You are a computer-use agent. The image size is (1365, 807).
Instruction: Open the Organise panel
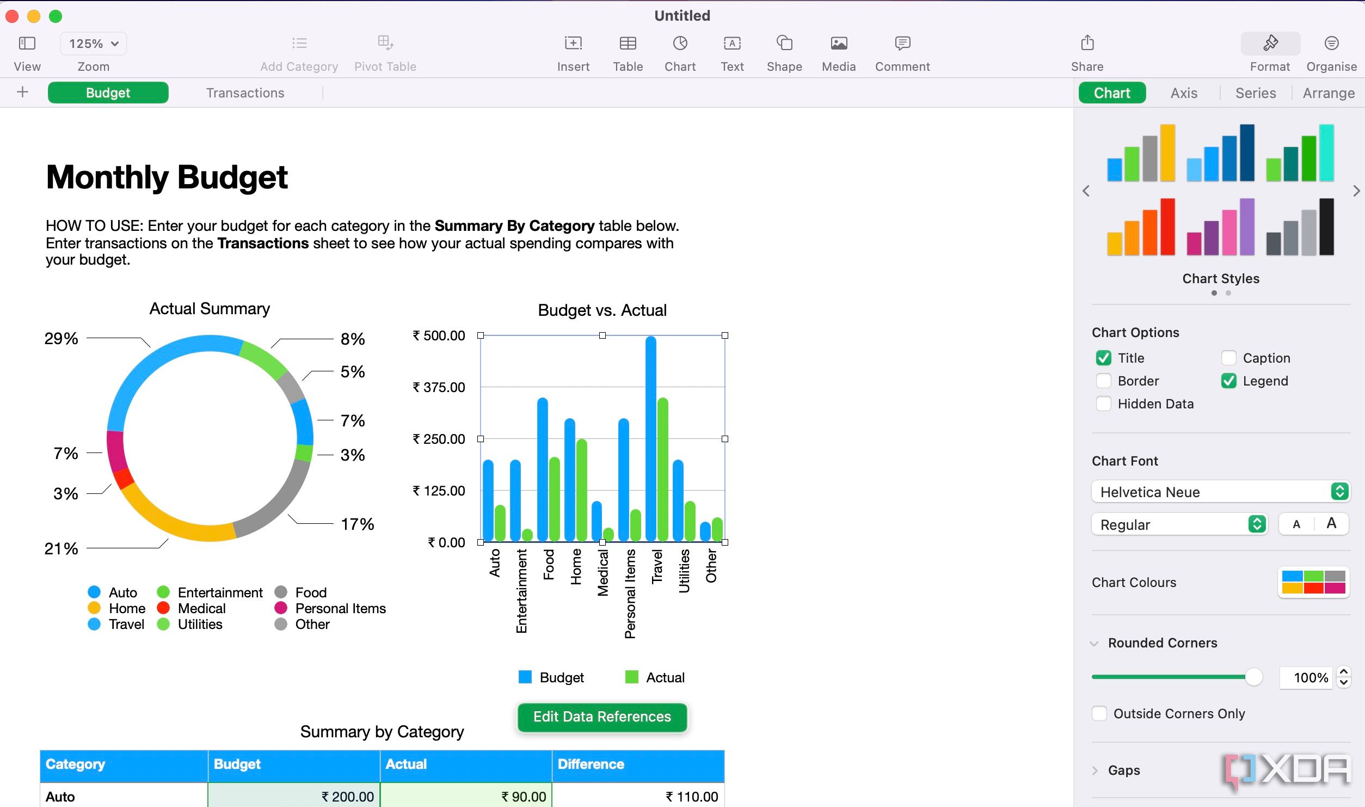pyautogui.click(x=1331, y=43)
